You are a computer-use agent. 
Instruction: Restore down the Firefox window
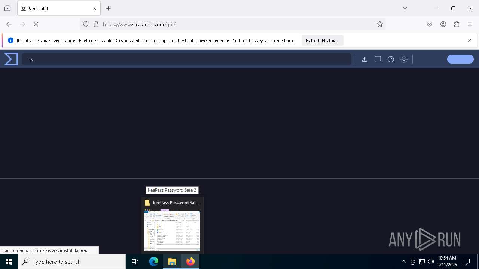[x=453, y=8]
